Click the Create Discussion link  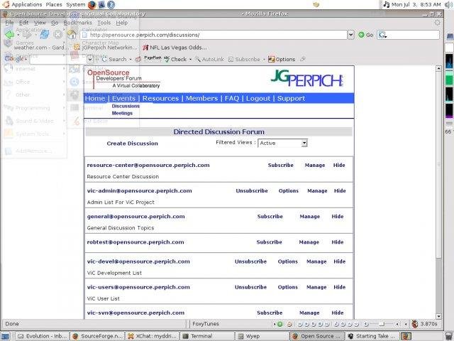132,144
